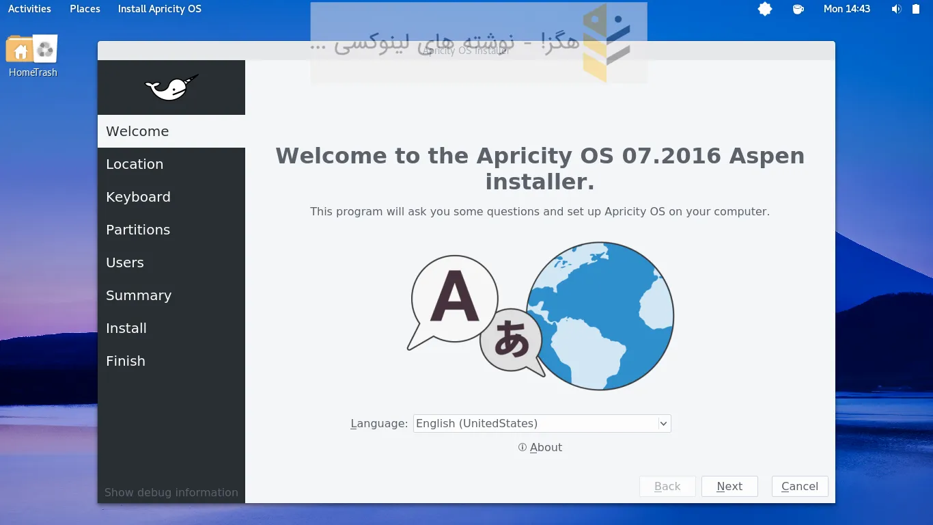Click the disabled Back button
The height and width of the screenshot is (525, 933).
[x=667, y=486]
